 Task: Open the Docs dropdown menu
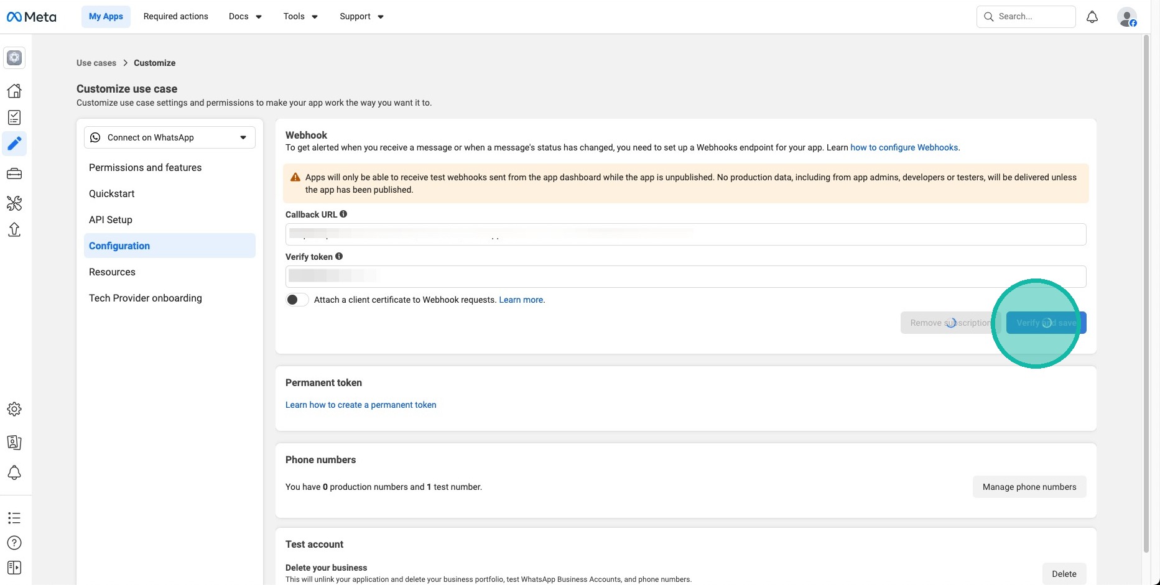tap(245, 17)
